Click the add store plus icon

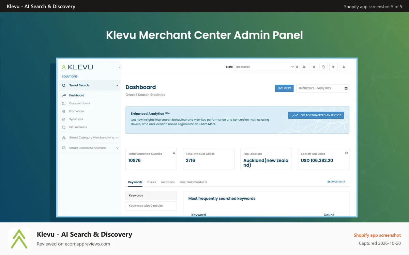tap(297, 67)
